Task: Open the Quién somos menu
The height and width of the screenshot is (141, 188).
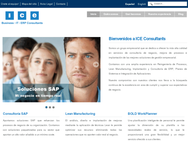Action: pyautogui.click(x=111, y=14)
